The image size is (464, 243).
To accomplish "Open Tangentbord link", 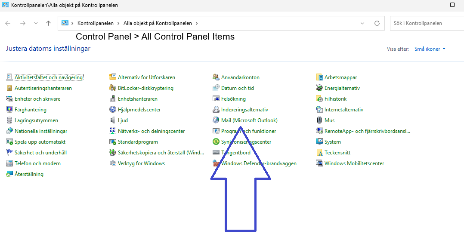I will [236, 153].
